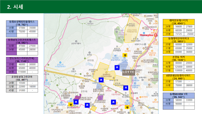
Task: Select the gray 온천동삼정그린코아 table header
Action: click(22, 78)
